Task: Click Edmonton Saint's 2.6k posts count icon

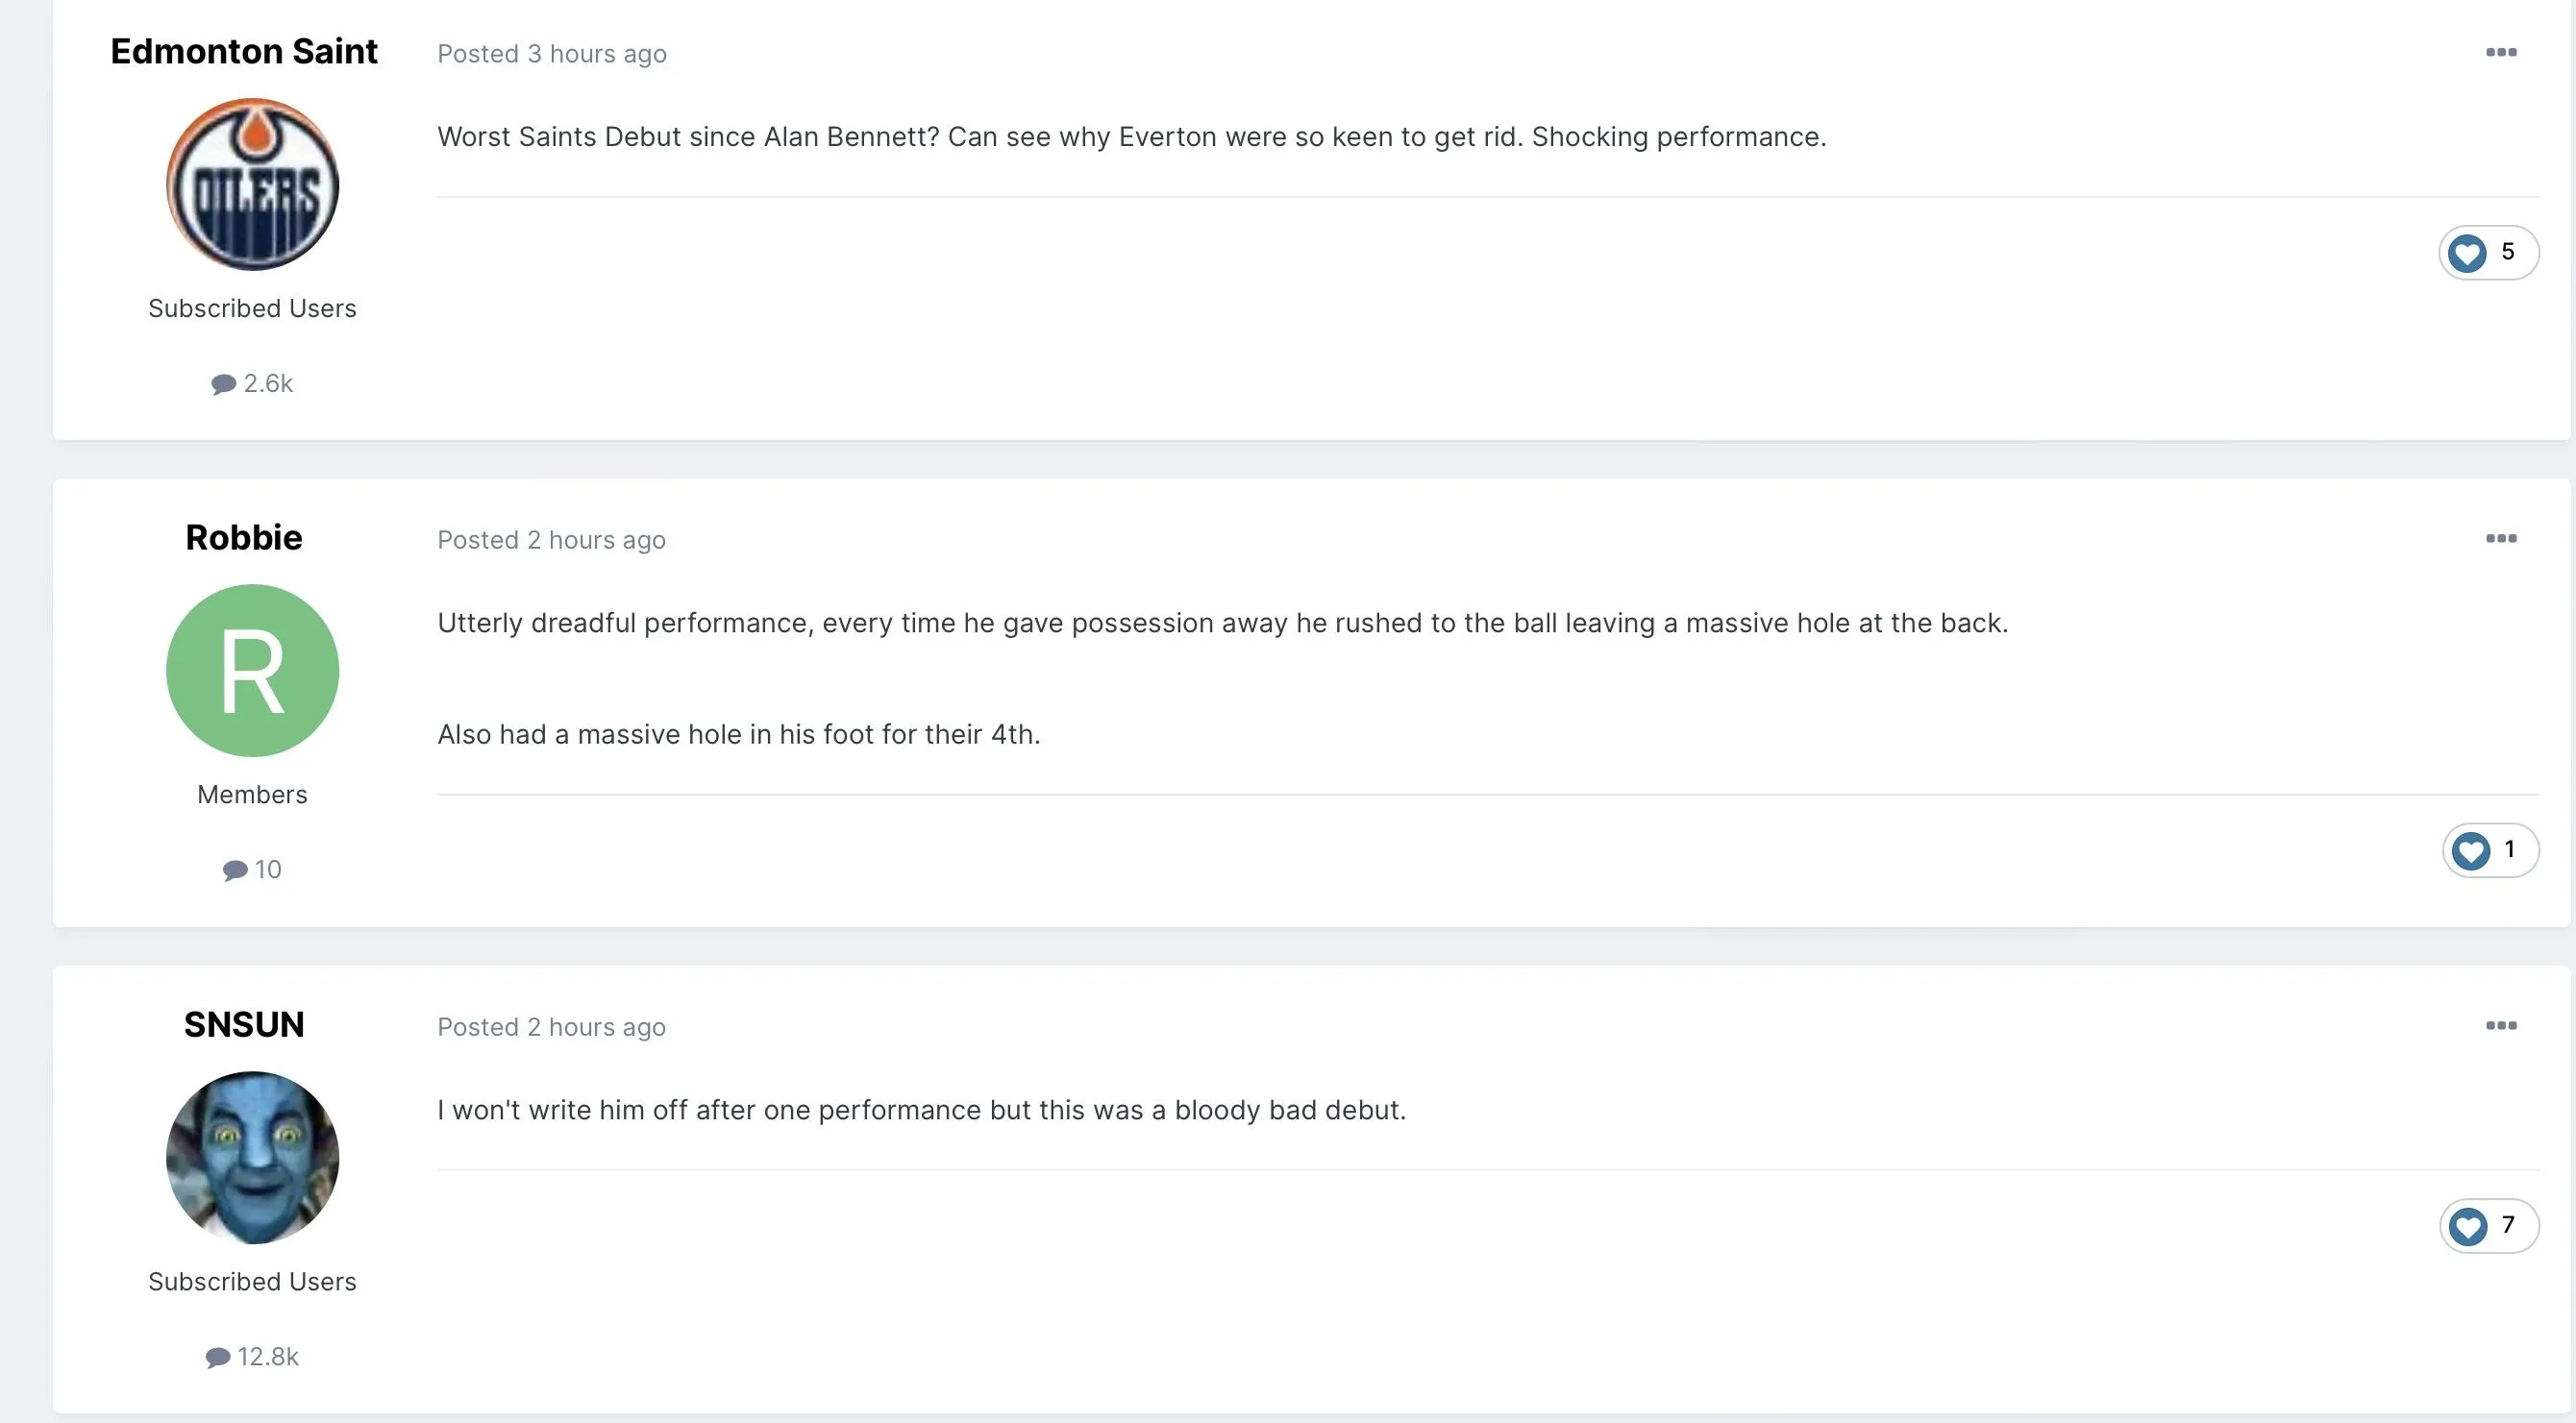Action: pos(223,383)
